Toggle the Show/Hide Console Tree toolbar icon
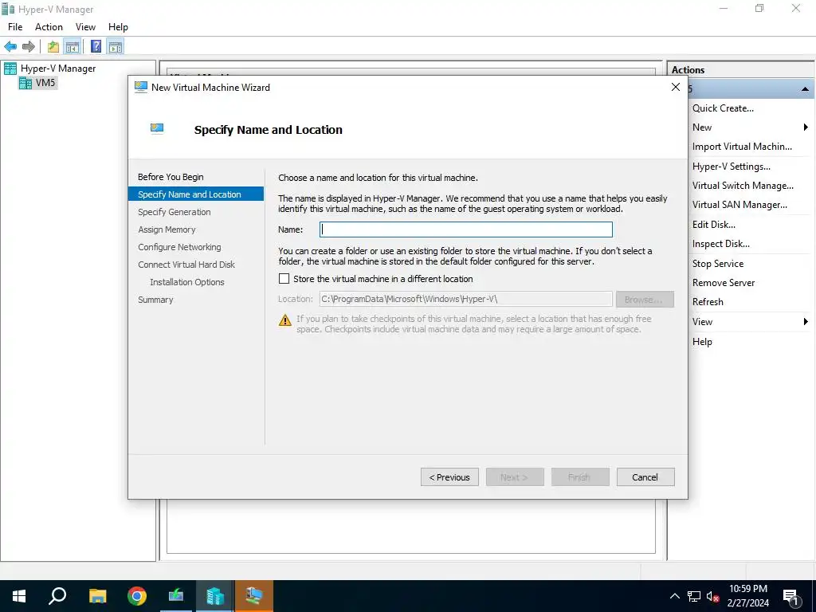 (x=72, y=46)
